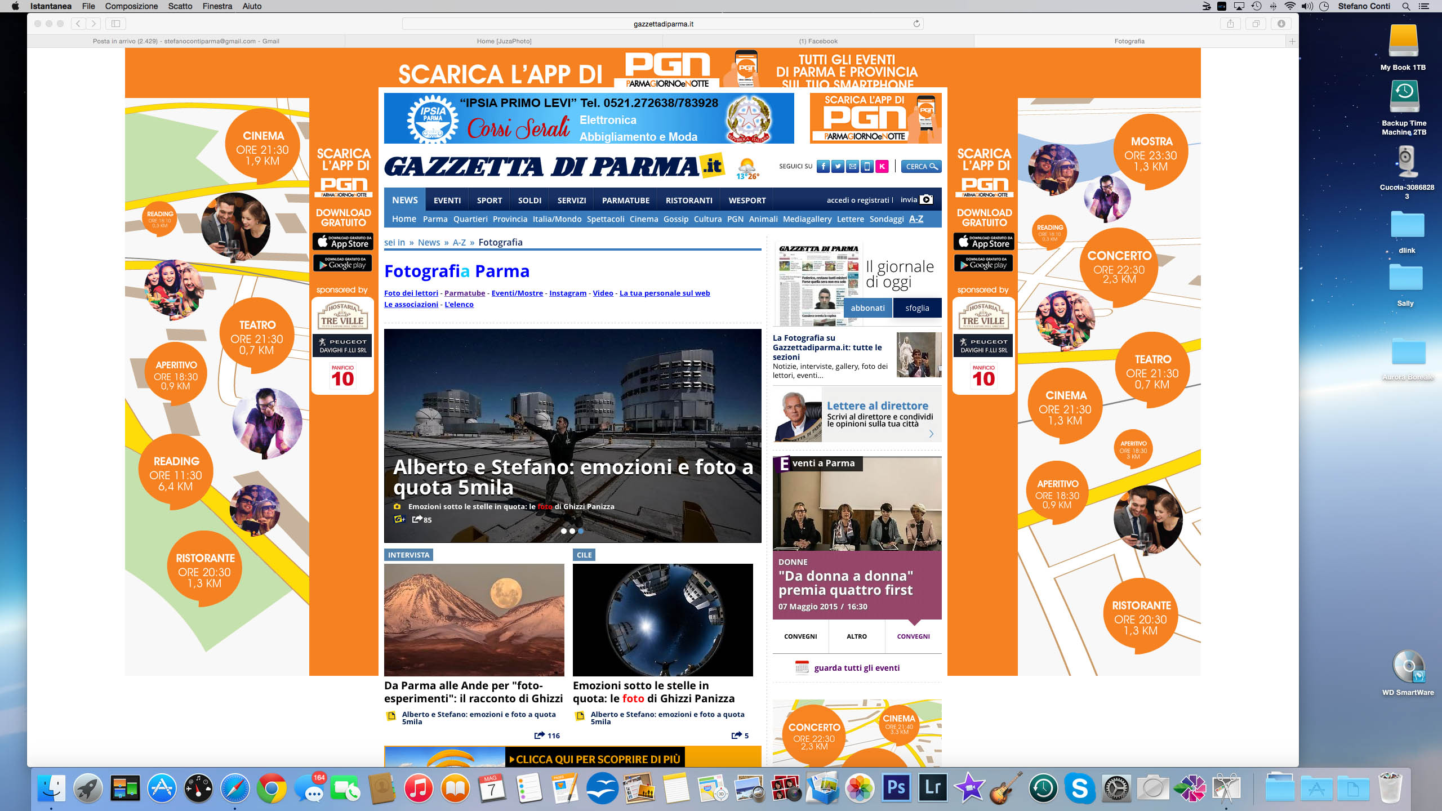
Task: Click the Google+ icon on the main slide
Action: 399,519
